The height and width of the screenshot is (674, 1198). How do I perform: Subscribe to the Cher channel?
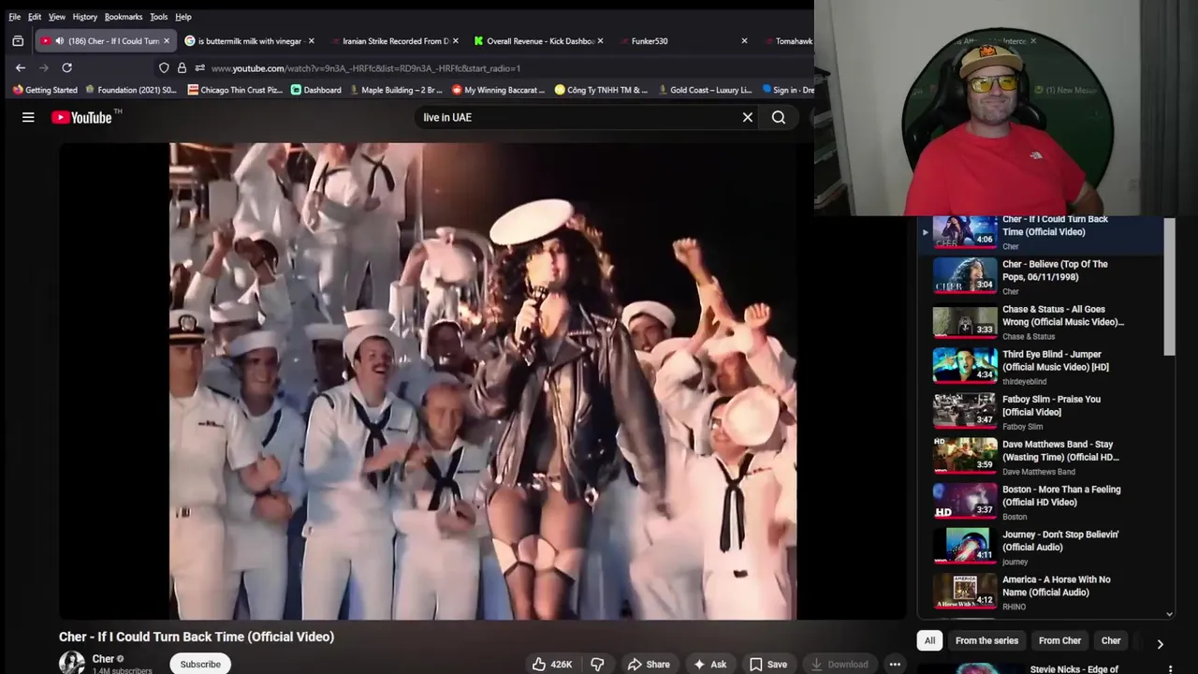click(200, 664)
